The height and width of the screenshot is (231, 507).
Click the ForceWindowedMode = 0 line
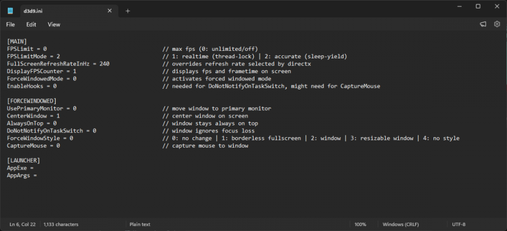[x=42, y=79]
